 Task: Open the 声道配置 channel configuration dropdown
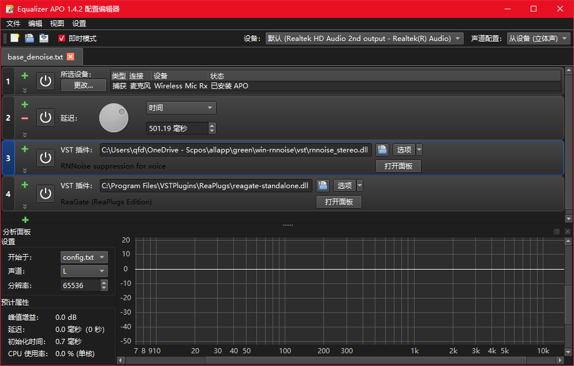click(x=539, y=39)
